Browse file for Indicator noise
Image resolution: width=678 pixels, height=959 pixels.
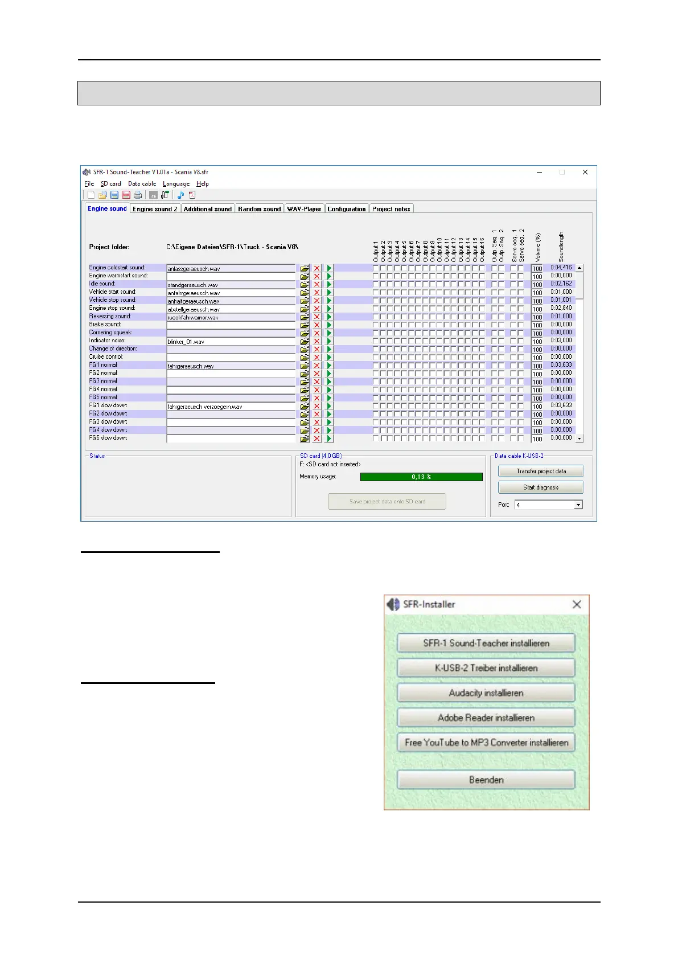pyautogui.click(x=305, y=341)
